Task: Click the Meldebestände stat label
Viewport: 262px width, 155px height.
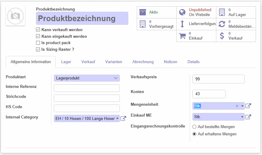Action: [242, 26]
